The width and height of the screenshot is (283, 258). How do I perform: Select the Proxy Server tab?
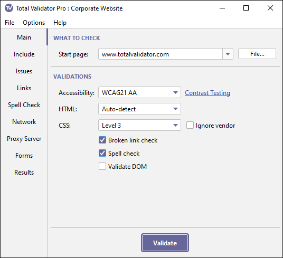[24, 139]
